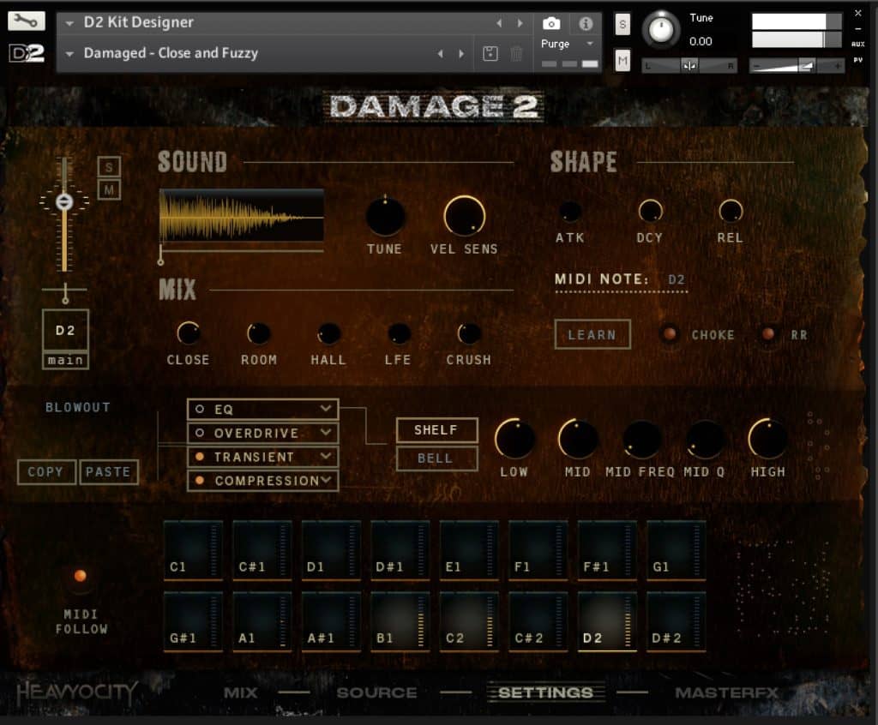
Task: Switch to the SOURCE page tab
Action: point(376,693)
